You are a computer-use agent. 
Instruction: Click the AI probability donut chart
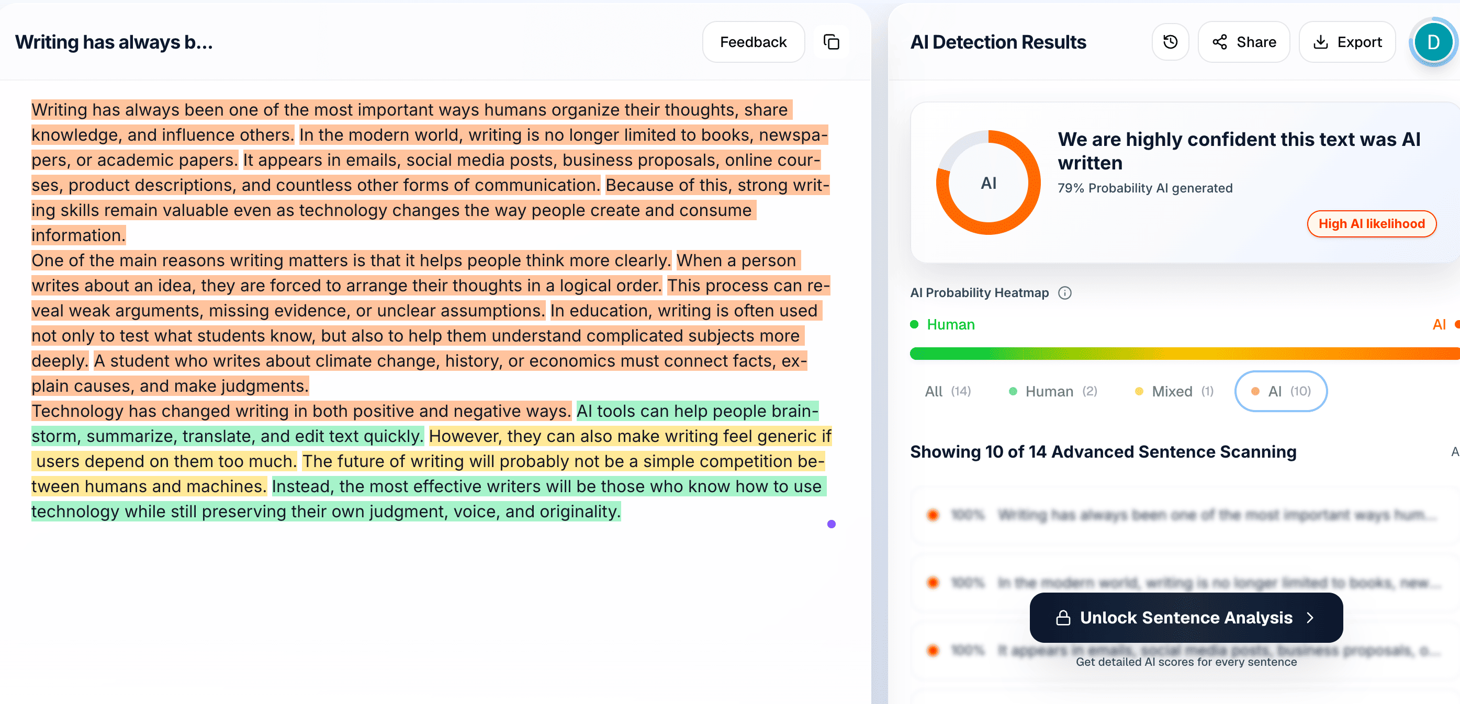tap(989, 183)
